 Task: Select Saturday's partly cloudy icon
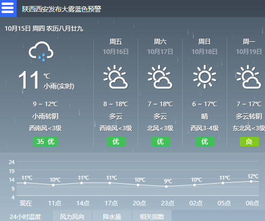pyautogui.click(x=160, y=77)
